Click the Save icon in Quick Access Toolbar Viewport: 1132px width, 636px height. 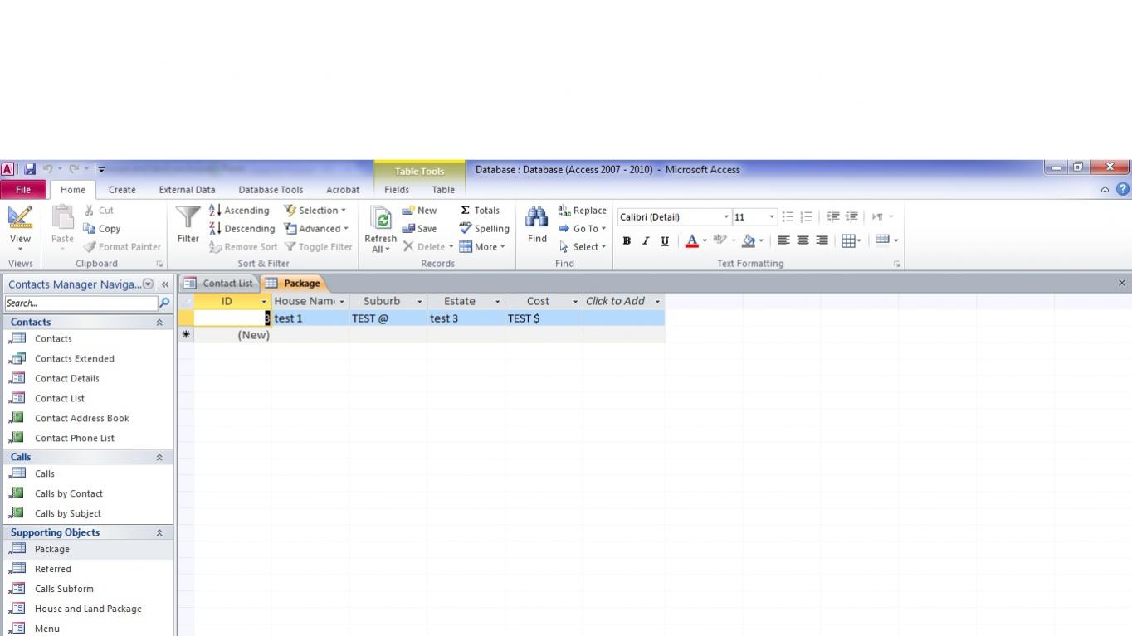[30, 169]
